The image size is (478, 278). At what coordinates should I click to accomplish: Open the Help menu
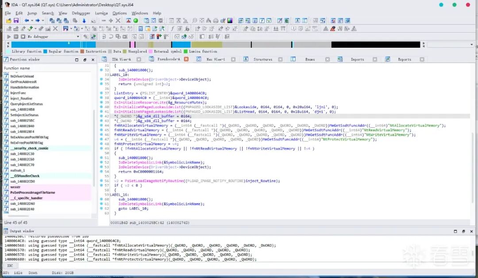pos(157,13)
